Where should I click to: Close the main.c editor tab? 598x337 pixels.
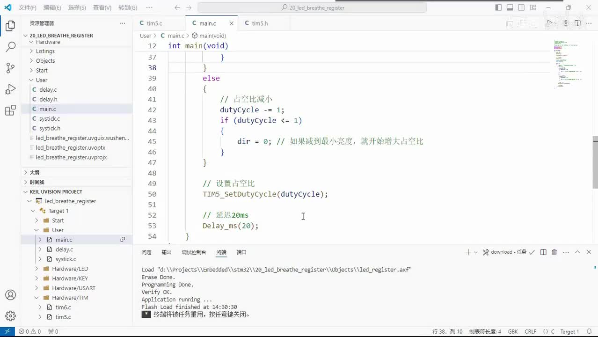pyautogui.click(x=231, y=23)
